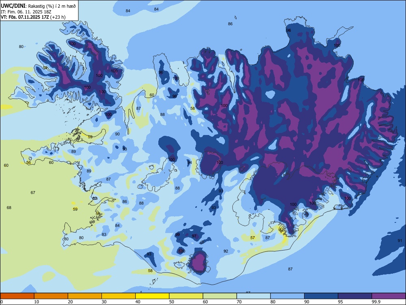Click the '95' tick label on the color bar
406x305 pixels.
(x=340, y=302)
